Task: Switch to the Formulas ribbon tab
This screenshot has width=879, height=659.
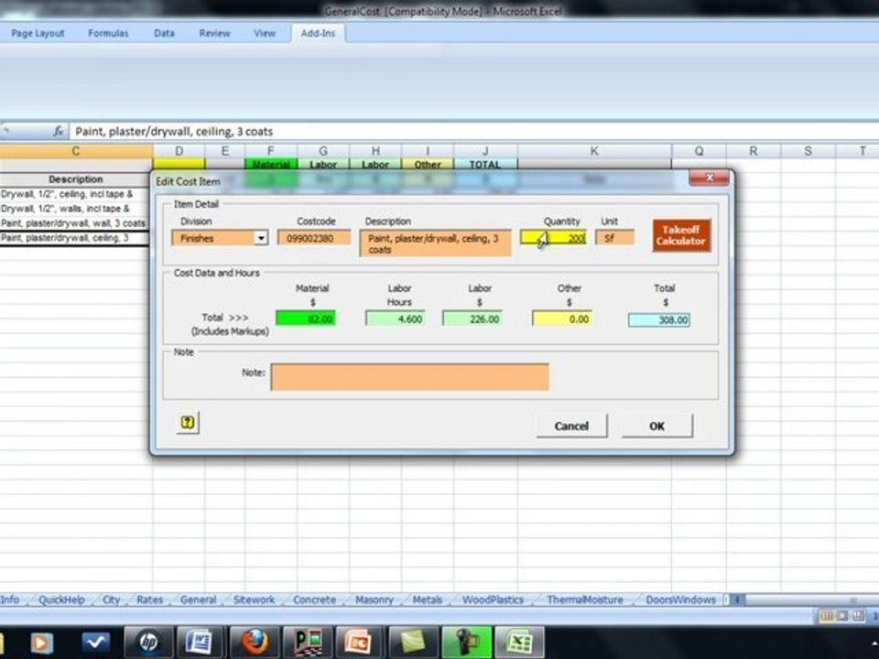Action: coord(108,33)
